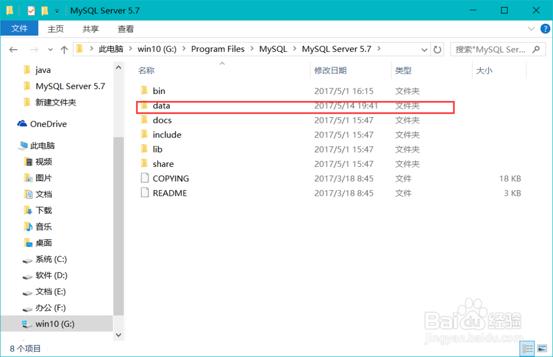
Task: Sort files by the 修改日期 column header
Action: (x=330, y=70)
